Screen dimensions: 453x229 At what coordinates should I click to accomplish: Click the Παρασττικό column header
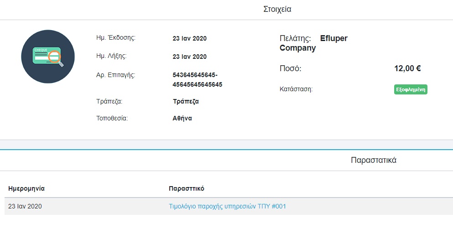(x=186, y=188)
